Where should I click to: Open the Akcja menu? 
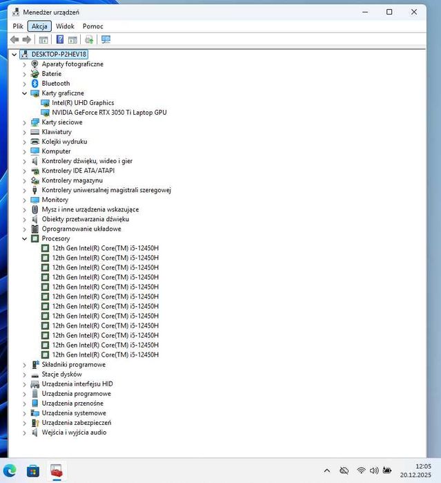click(39, 26)
